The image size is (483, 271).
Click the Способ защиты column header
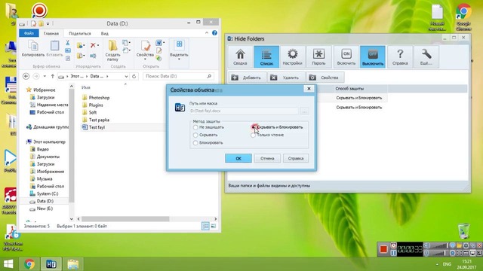[x=349, y=89]
